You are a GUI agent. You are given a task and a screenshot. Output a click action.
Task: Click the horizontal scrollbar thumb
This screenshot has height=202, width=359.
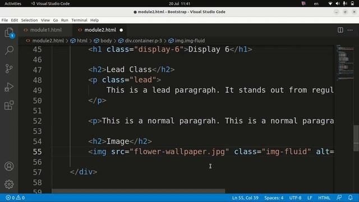click(139, 191)
